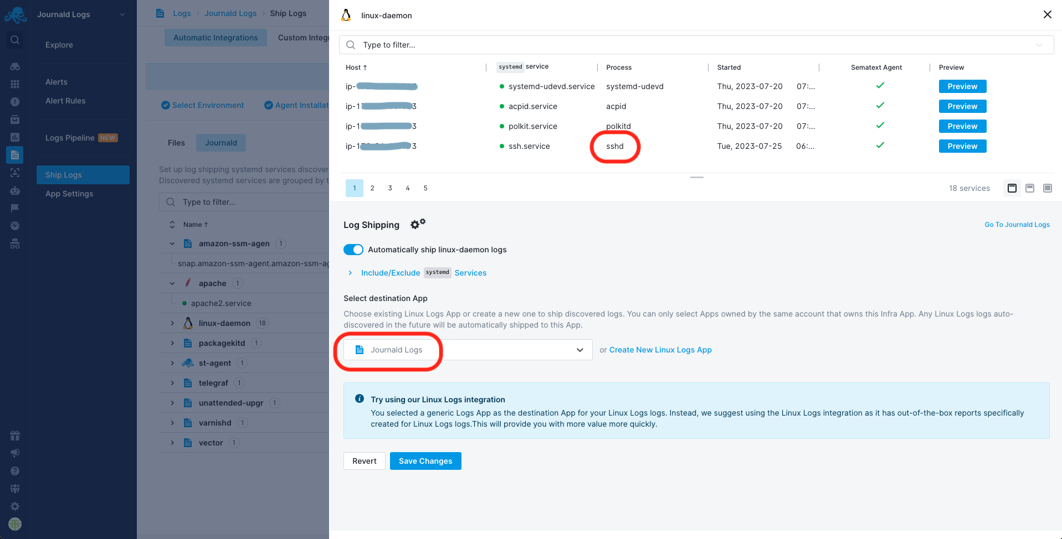Follow the Go To Journald Logs link
This screenshot has width=1062, height=539.
1017,225
